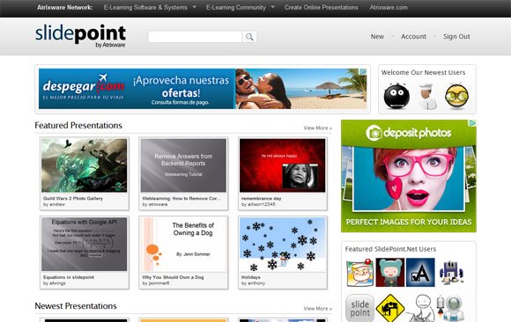Open Why You Should Own a Dog title
The width and height of the screenshot is (511, 322).
click(x=173, y=277)
